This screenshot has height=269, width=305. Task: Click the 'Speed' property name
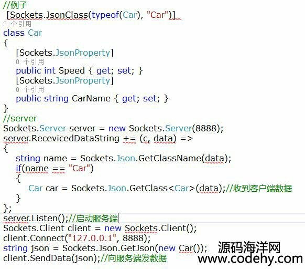72,70
